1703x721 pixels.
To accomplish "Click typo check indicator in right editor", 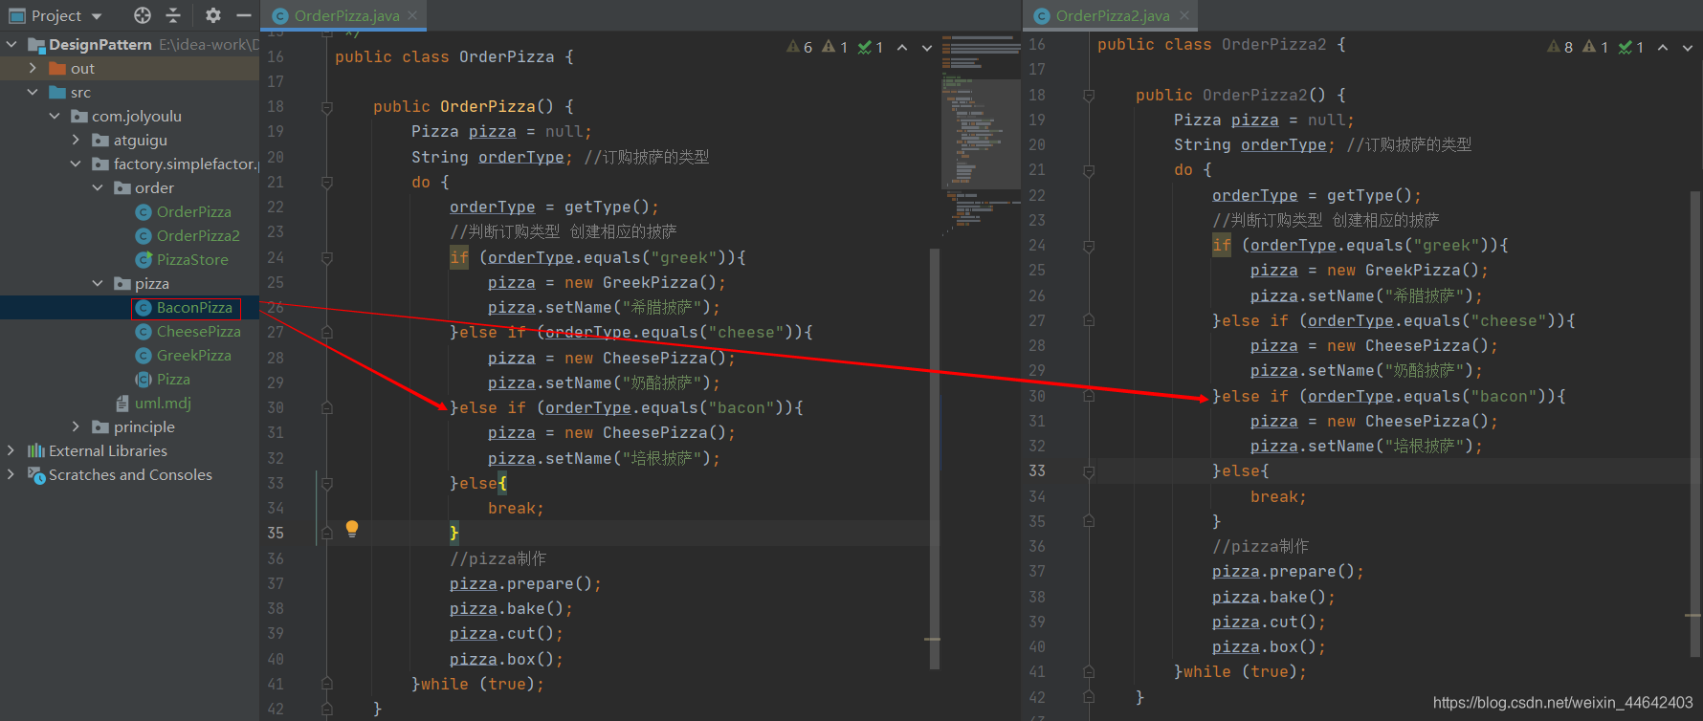I will pos(1631,47).
